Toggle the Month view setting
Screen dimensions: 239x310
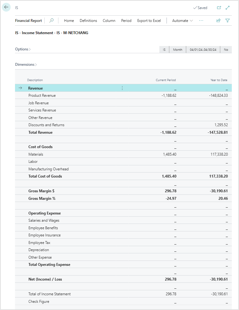pyautogui.click(x=177, y=49)
